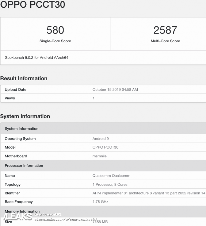This screenshot has width=206, height=226.
Task: Click the gray System Information table header
Action: [103, 129]
